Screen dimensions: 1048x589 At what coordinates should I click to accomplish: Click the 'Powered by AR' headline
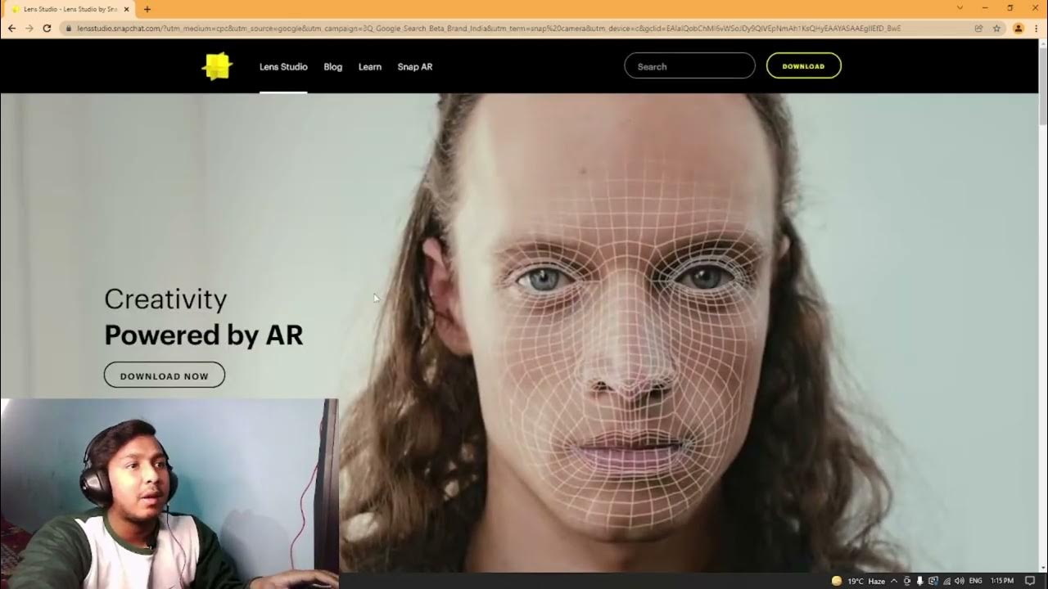[204, 335]
